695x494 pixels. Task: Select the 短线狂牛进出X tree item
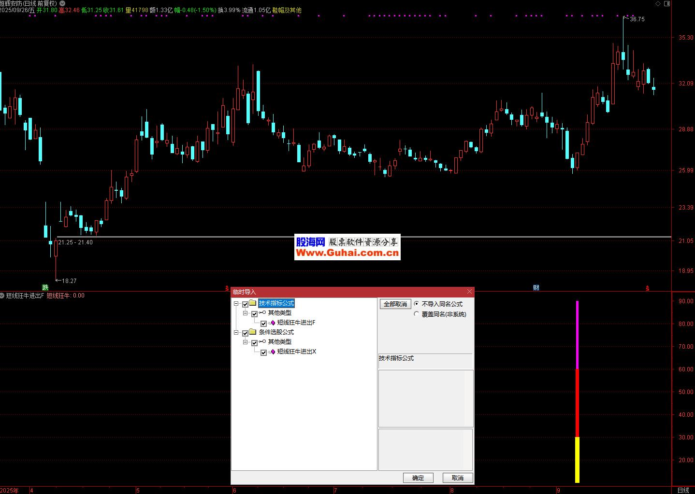click(296, 352)
